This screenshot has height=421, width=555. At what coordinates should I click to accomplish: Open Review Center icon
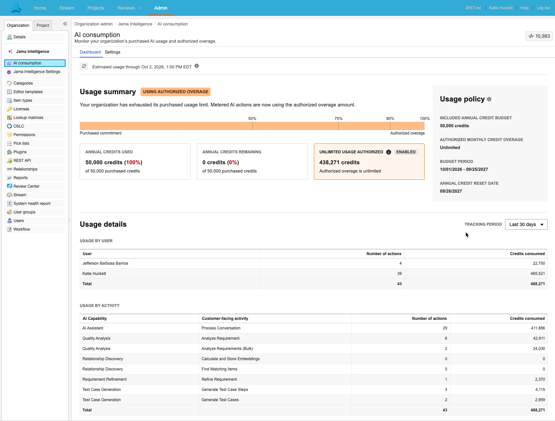pos(9,186)
